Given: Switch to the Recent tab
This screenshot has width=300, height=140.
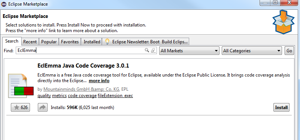Looking at the screenshot, I should [30, 41].
